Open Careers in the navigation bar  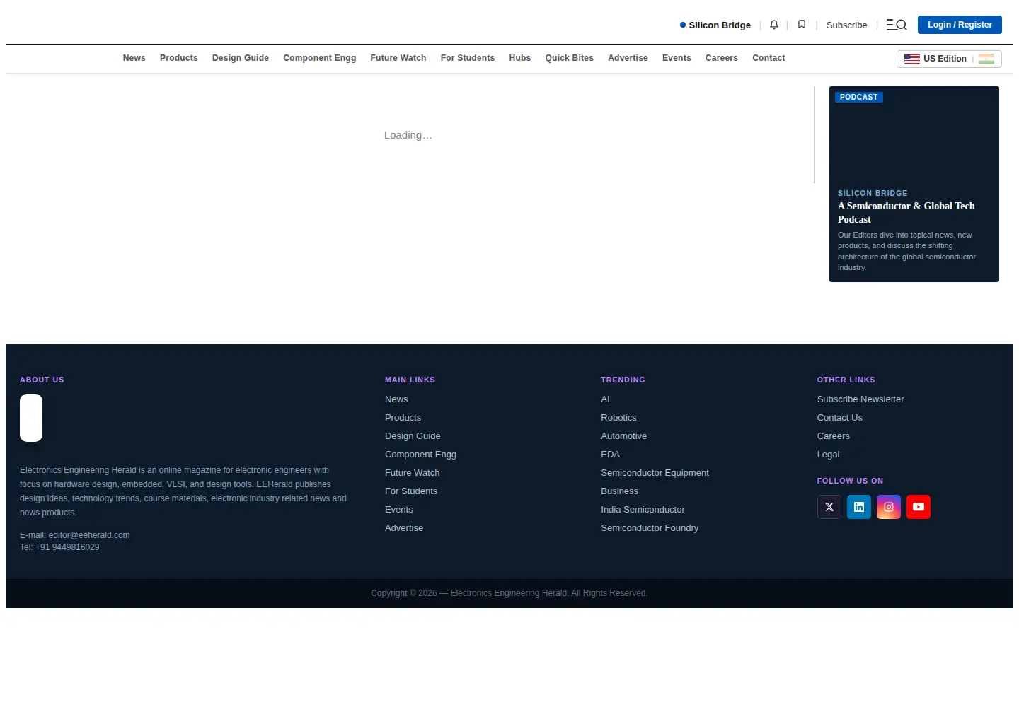point(722,58)
